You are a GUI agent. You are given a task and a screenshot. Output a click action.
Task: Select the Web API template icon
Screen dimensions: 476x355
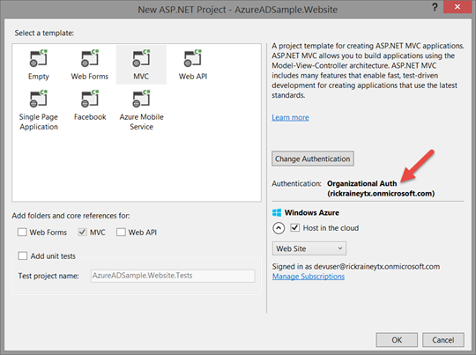coord(193,58)
